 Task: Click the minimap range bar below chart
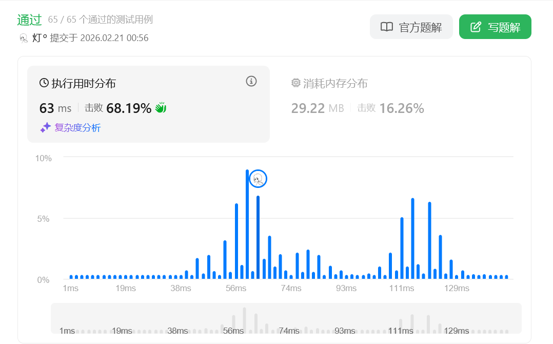tap(286, 318)
